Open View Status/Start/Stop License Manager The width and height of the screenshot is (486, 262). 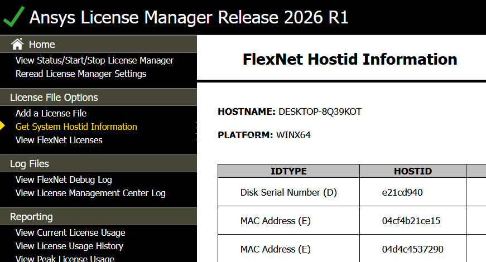click(x=94, y=60)
